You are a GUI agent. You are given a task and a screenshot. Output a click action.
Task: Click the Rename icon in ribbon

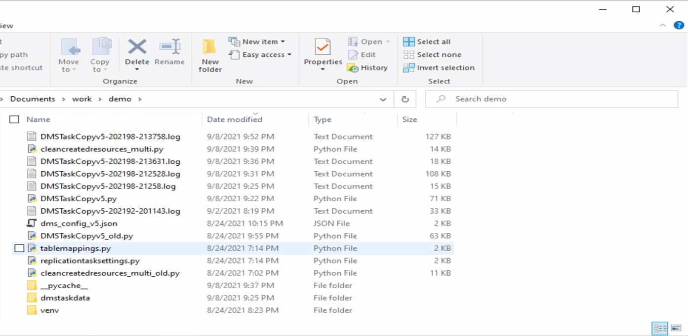(169, 48)
